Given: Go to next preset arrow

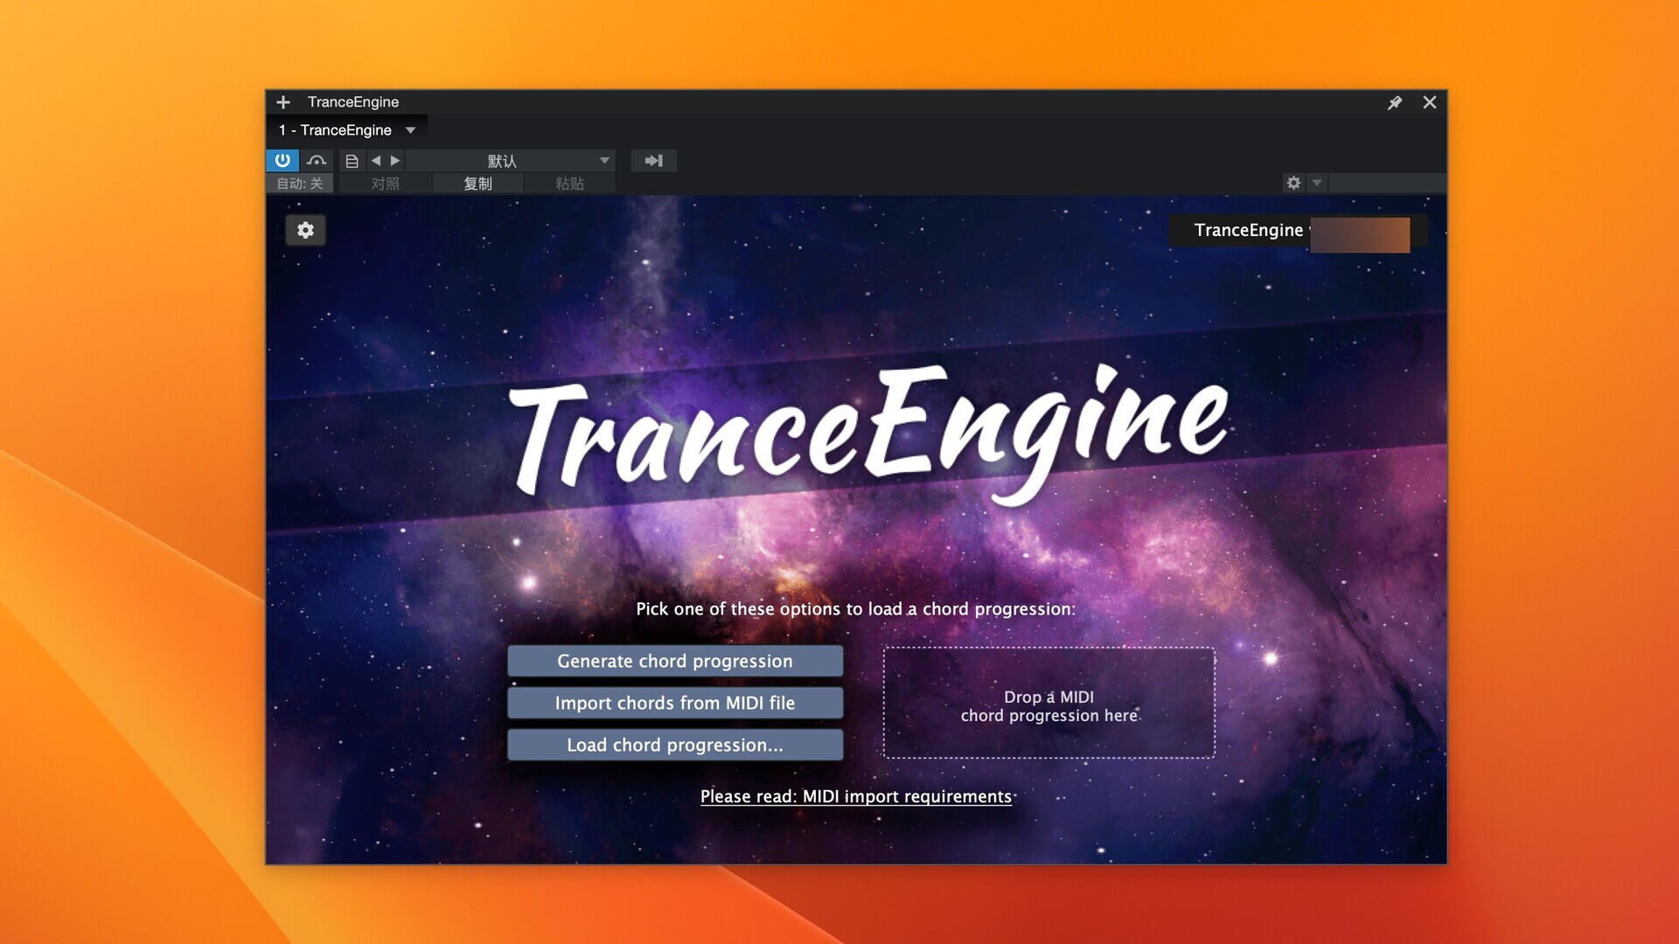Looking at the screenshot, I should click(395, 161).
